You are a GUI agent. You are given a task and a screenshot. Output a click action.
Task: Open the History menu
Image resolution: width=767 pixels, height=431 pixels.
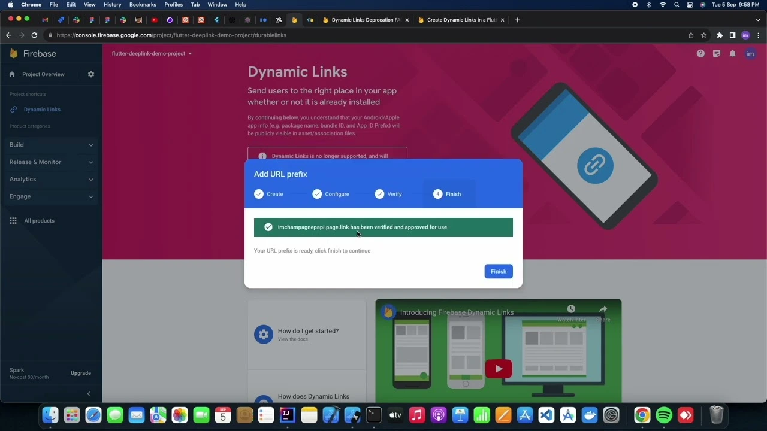click(x=112, y=5)
